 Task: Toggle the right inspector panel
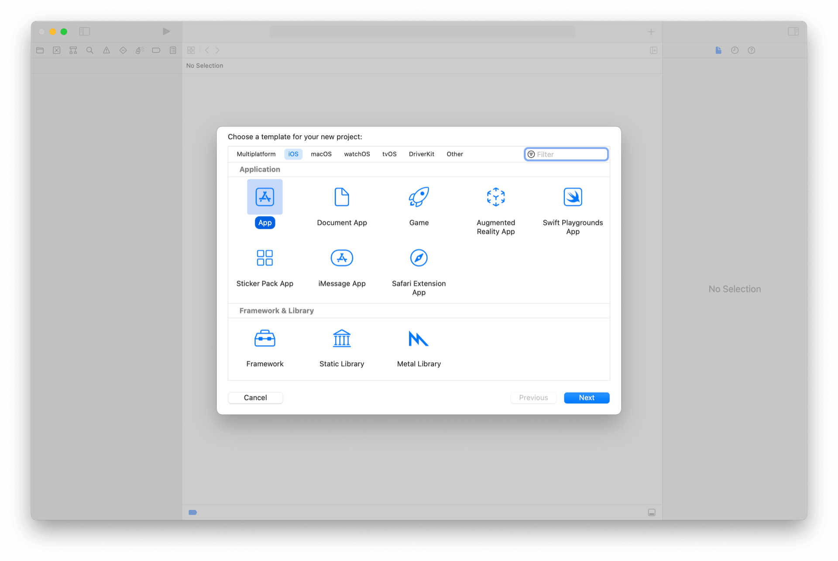pos(793,31)
